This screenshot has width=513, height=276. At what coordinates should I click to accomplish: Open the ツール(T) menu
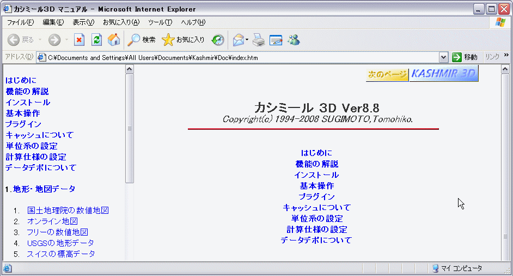(x=160, y=22)
